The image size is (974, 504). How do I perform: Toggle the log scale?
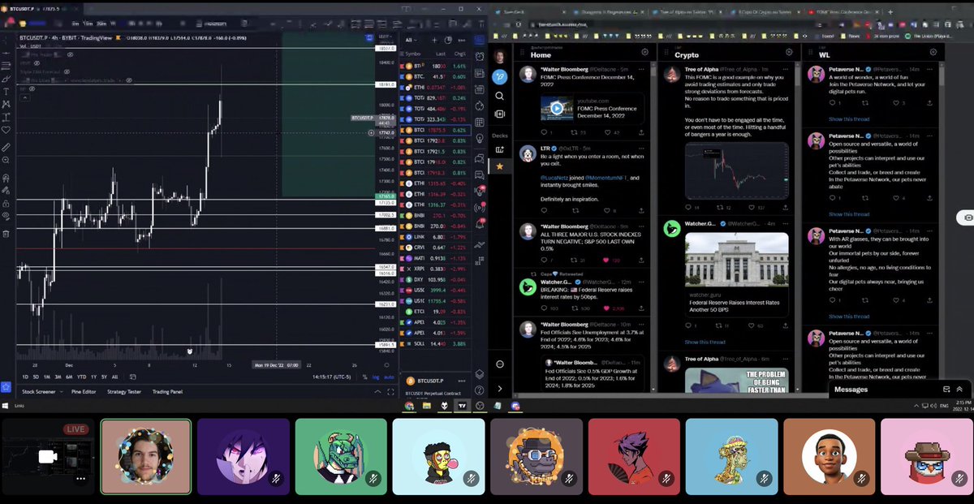point(376,377)
